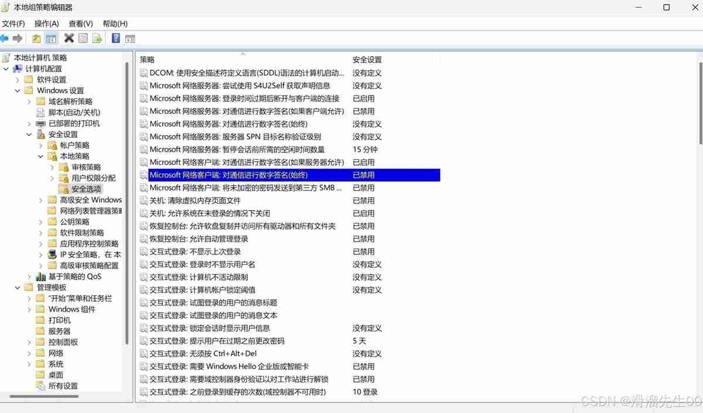703x413 pixels.
Task: Open the 操作(A) menu
Action: [47, 23]
